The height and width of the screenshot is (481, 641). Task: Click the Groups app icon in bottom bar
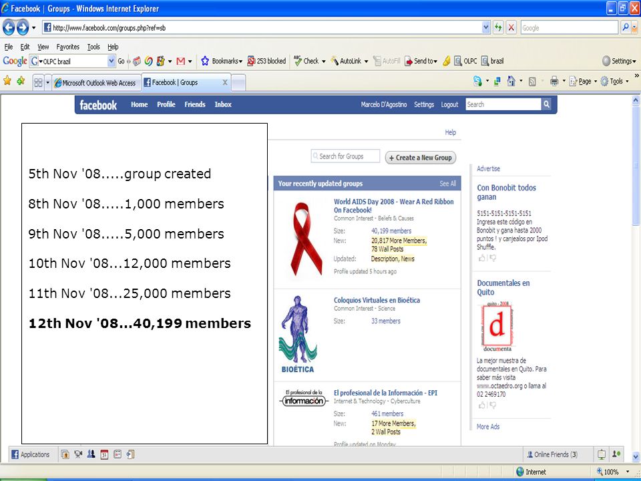[x=91, y=454]
